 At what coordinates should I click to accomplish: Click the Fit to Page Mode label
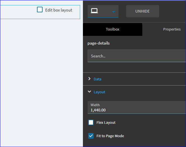110,136
